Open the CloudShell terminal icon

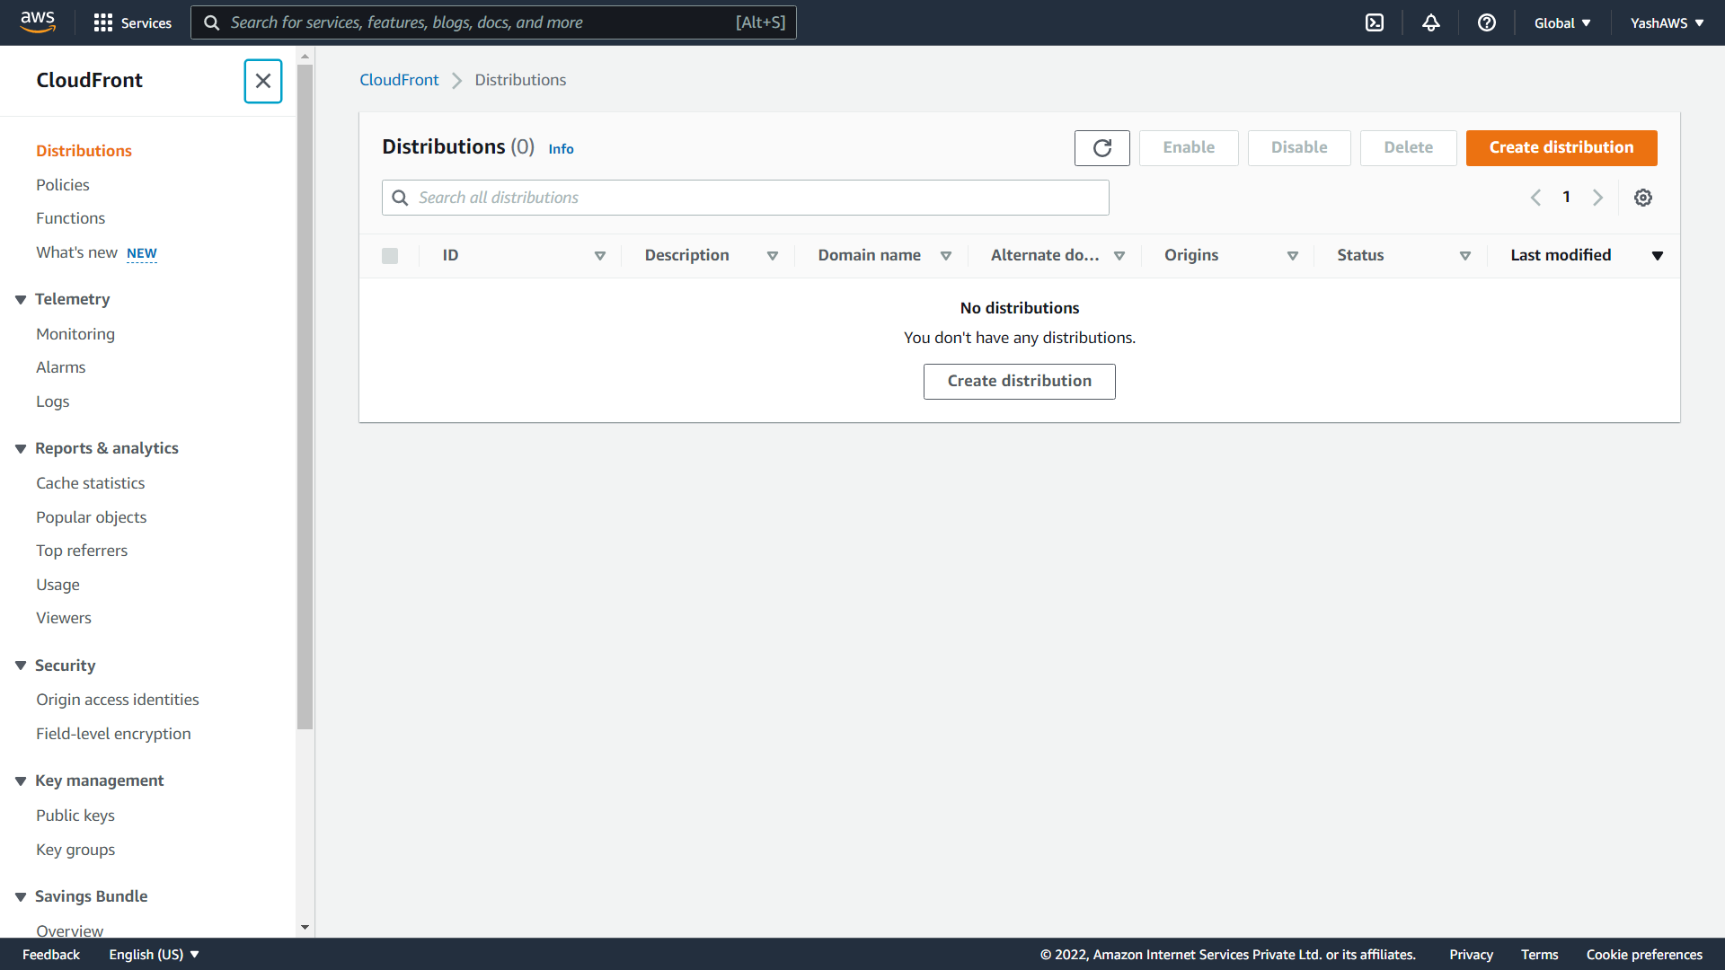coord(1375,22)
